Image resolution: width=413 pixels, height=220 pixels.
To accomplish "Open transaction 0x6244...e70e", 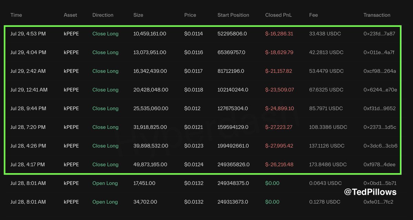I will pos(380,90).
